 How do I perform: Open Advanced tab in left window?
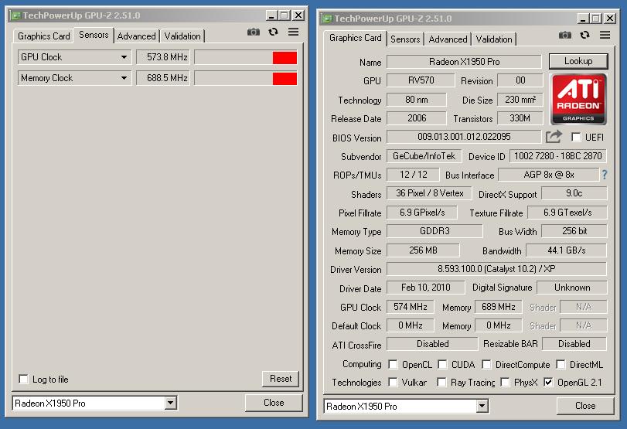pos(136,36)
